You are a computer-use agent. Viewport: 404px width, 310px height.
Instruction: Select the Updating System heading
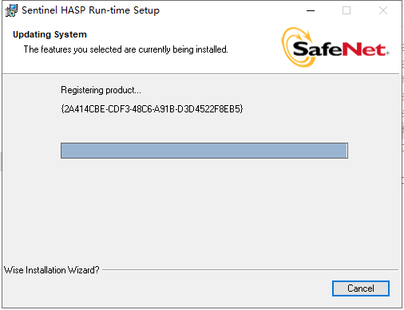(x=50, y=34)
